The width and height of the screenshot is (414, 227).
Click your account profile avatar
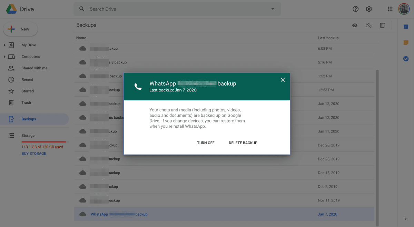pyautogui.click(x=404, y=9)
